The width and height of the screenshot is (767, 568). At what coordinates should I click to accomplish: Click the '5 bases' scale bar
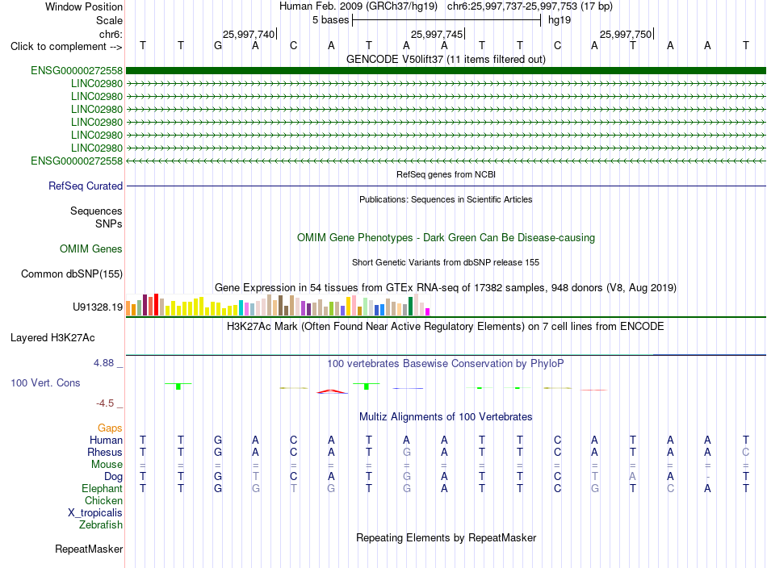point(446,20)
